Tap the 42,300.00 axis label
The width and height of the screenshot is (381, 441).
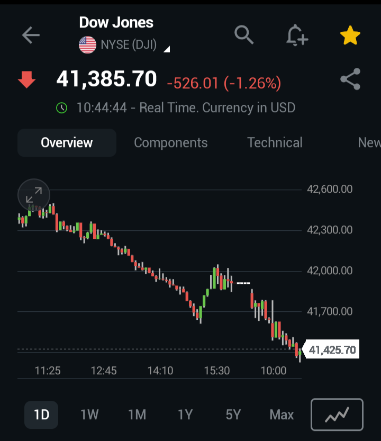330,230
